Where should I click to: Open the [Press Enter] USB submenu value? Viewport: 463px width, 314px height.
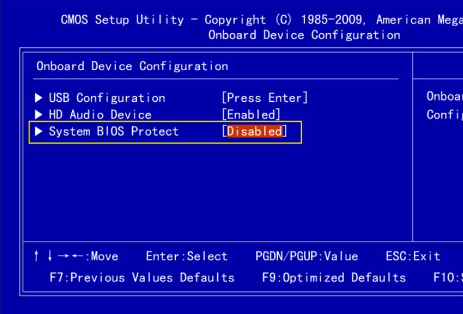(x=264, y=98)
